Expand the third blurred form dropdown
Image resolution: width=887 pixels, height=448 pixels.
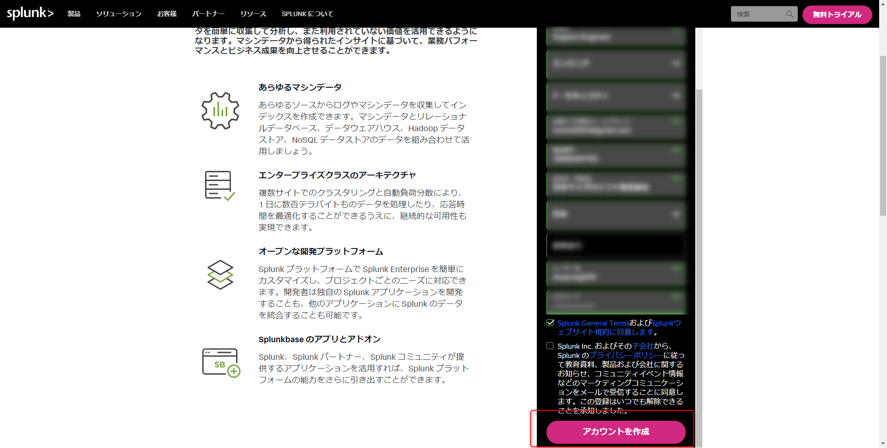coord(616,96)
